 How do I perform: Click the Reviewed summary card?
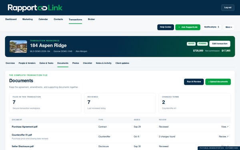120,103
